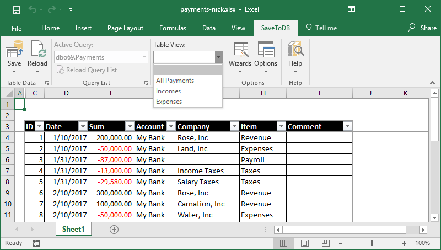This screenshot has height=250, width=441.
Task: Switch to Normal view icon
Action: point(283,243)
